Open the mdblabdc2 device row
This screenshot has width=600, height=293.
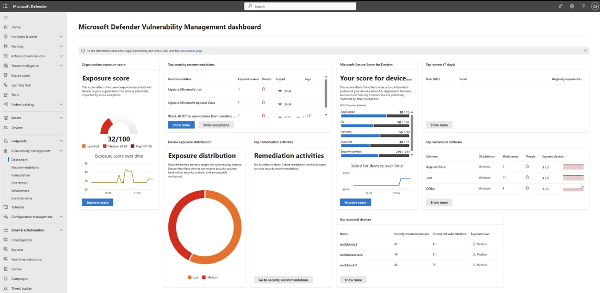click(x=419, y=244)
